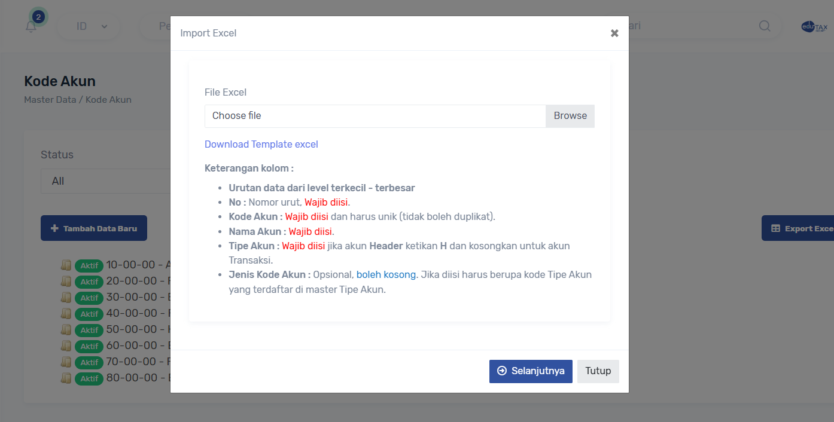Click folder icon beside account 40-00-00
Screen dimensions: 834x422
(66, 313)
